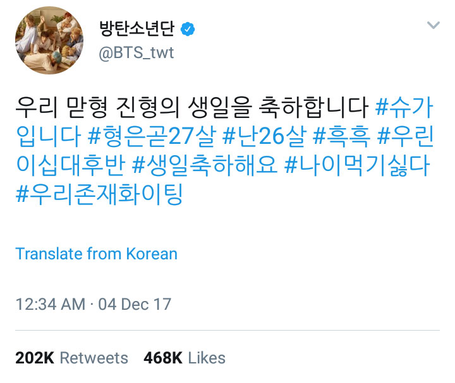
Task: Click the Likes label text
Action: pos(207,358)
